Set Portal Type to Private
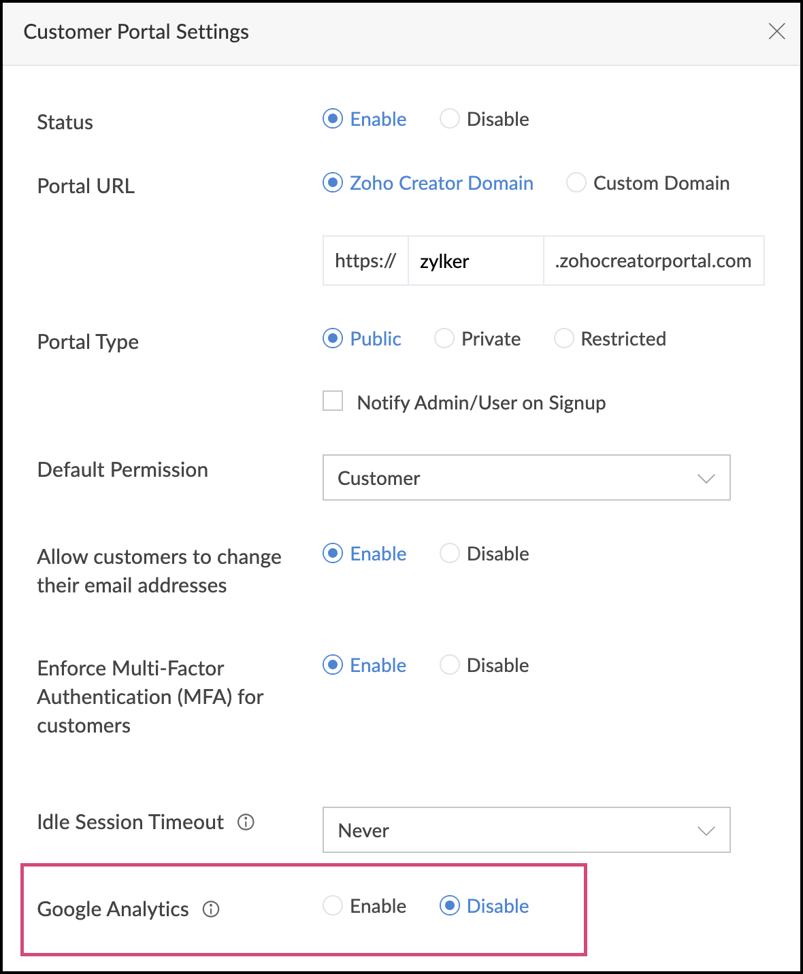This screenshot has width=803, height=974. pyautogui.click(x=444, y=339)
